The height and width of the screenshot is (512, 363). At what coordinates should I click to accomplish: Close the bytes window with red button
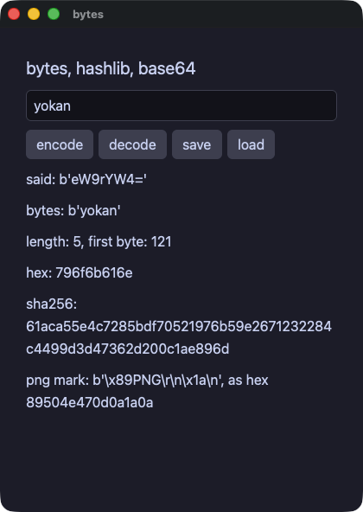[x=14, y=14]
